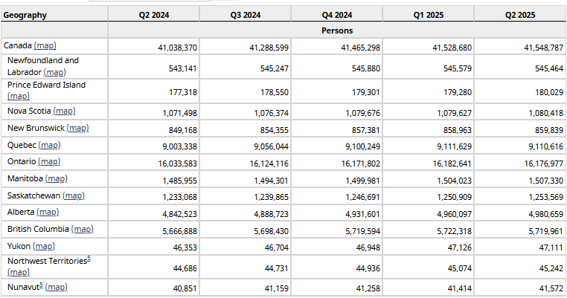Click Alberta value 4,960,097
The image size is (567, 298).
(x=454, y=214)
